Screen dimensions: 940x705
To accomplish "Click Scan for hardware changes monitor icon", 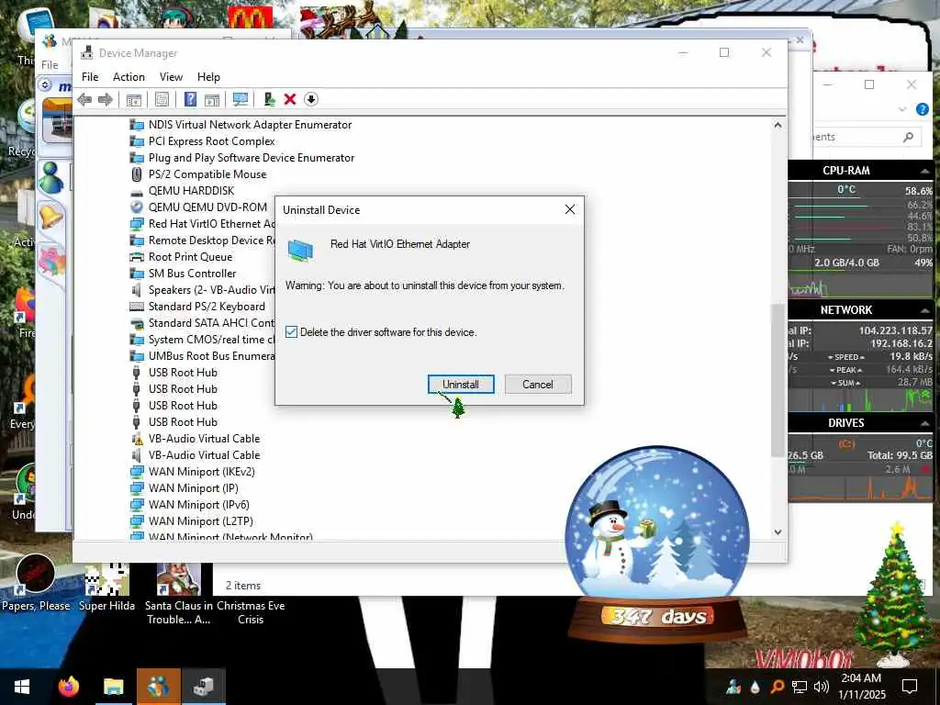I will coord(241,99).
